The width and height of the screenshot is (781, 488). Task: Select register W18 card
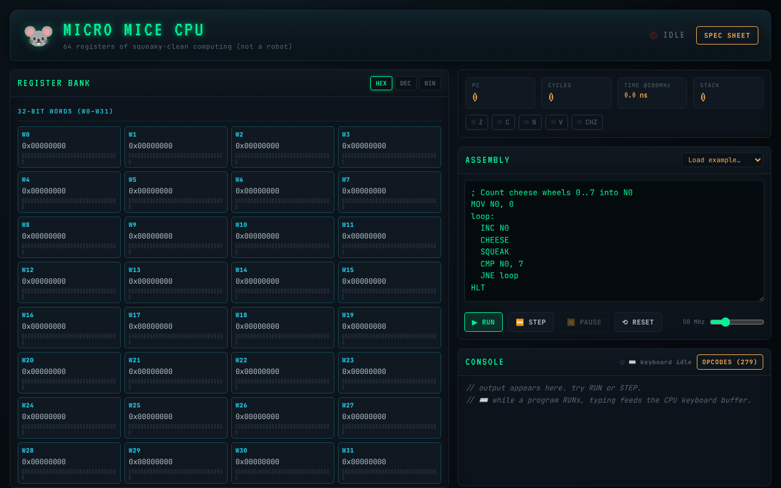click(x=283, y=328)
